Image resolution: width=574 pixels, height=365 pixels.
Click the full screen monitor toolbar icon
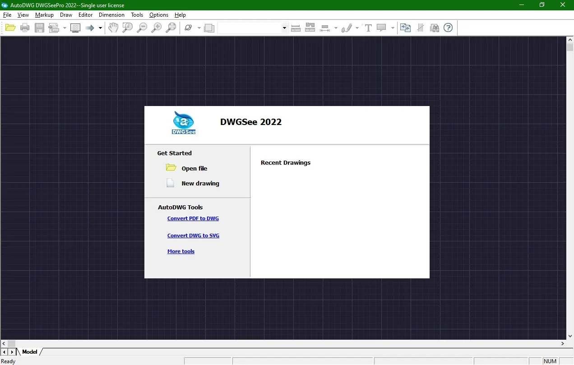[75, 28]
